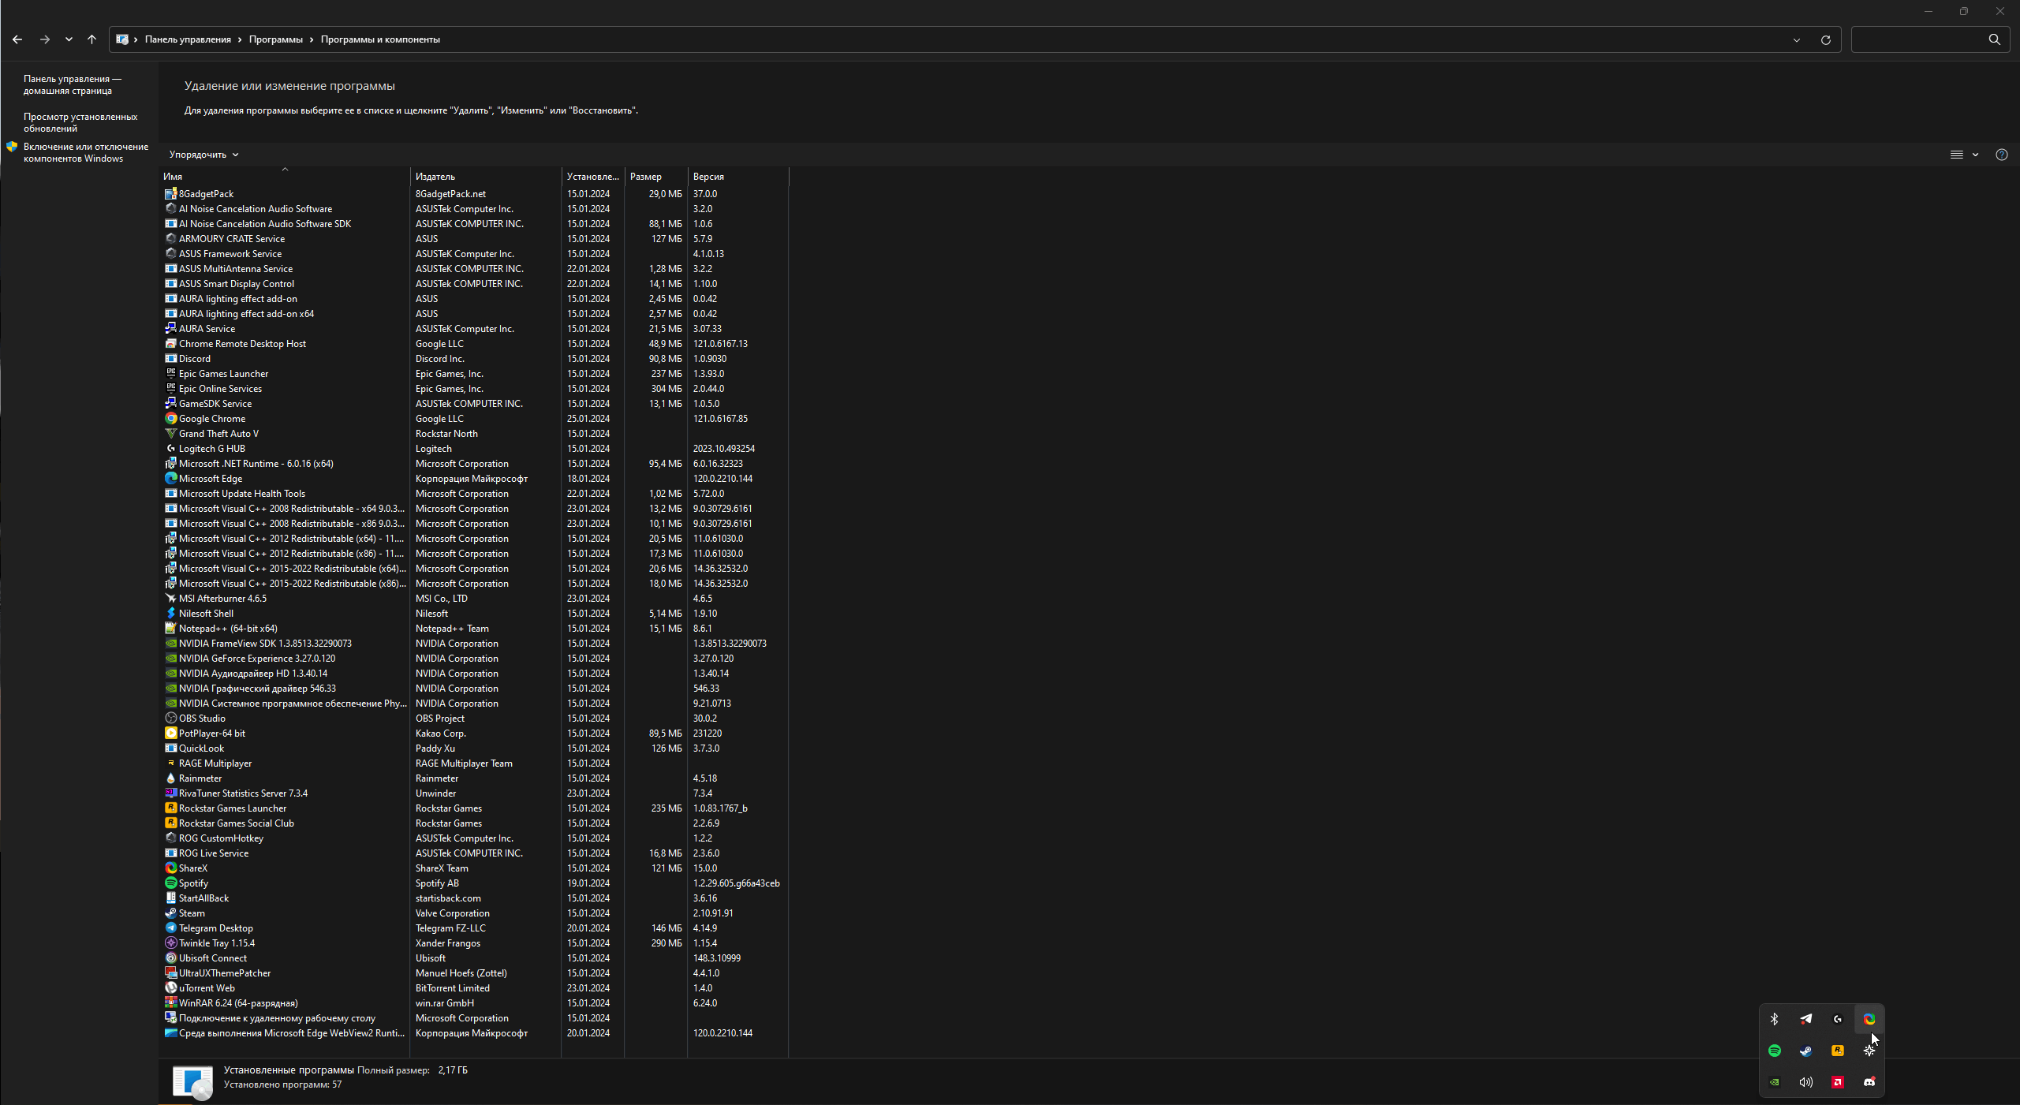Select the ARMOURY CRATE Service row
Viewport: 2020px width, 1105px height.
tap(475, 239)
